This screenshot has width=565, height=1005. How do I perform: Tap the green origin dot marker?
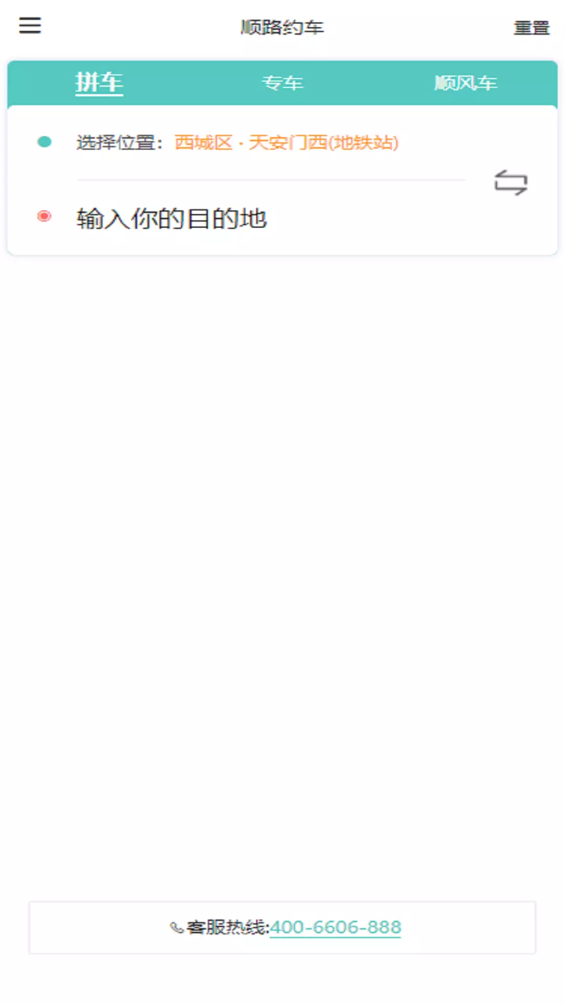[x=44, y=142]
